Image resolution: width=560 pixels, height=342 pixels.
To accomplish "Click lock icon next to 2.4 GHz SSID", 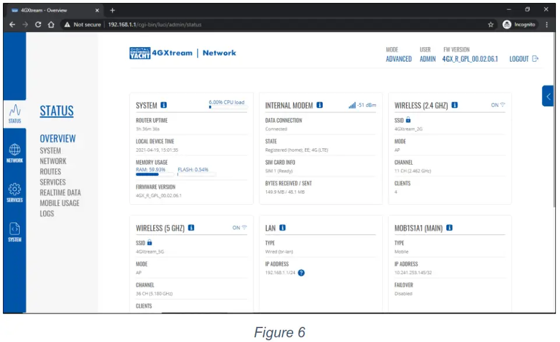I will [408, 120].
